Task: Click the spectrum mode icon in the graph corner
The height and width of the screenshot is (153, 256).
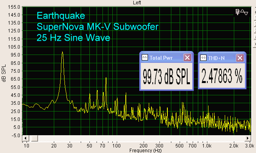Action: [242, 12]
